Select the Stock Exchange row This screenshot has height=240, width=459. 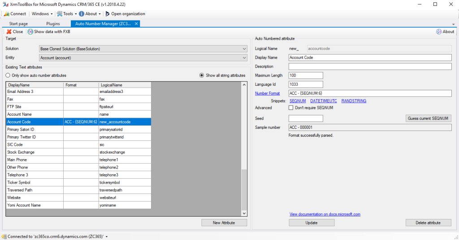[78, 152]
